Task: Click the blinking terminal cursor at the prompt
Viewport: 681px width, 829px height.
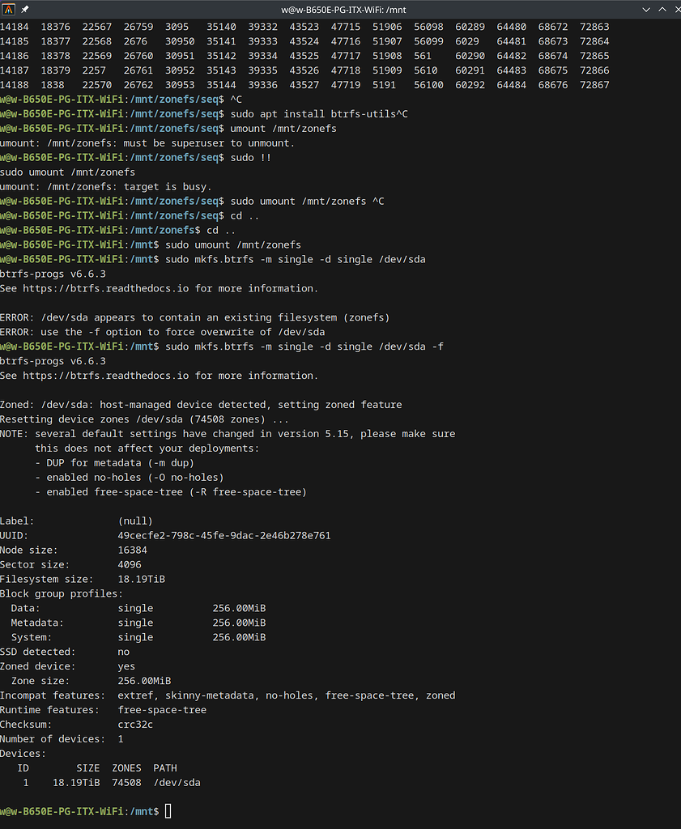Action: point(168,810)
